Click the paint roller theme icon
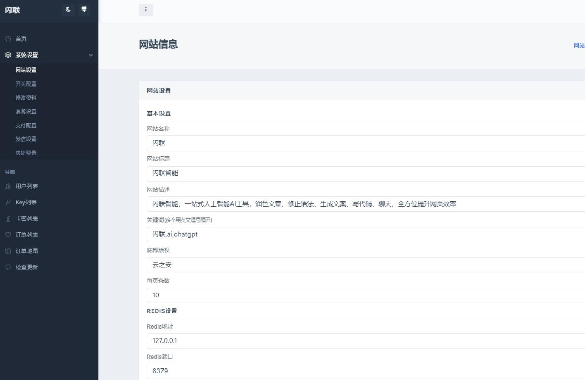Screen dimensions: 585x383 click(84, 9)
